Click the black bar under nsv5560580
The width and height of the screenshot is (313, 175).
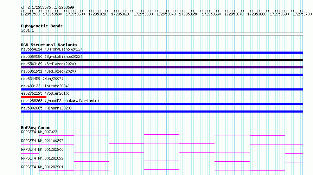click(162, 60)
